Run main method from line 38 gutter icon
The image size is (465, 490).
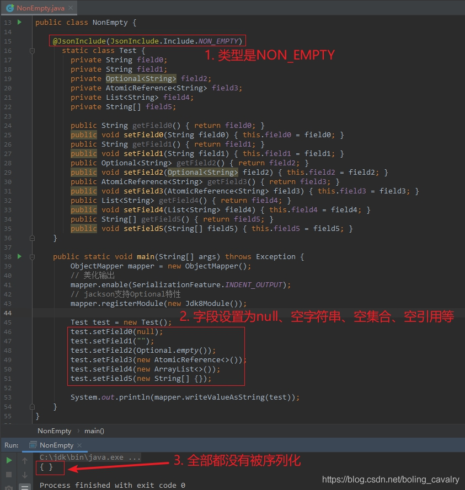click(x=19, y=256)
